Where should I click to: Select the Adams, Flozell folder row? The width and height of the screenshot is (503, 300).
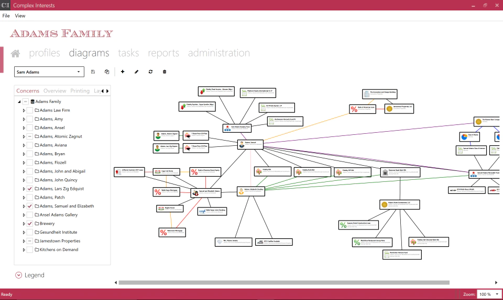click(x=50, y=163)
